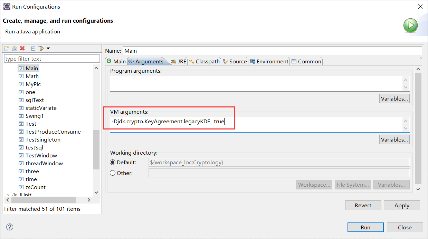Click the tree horizontal scroll-left arrow
Viewport: 428px width, 239px height.
[x=8, y=200]
